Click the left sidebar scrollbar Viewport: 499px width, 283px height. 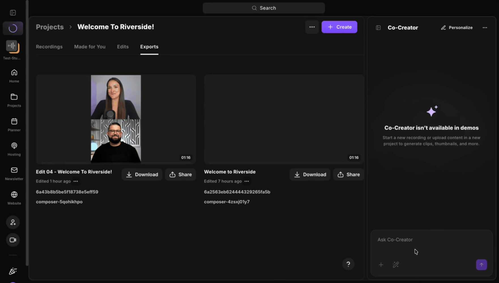pyautogui.click(x=27, y=133)
